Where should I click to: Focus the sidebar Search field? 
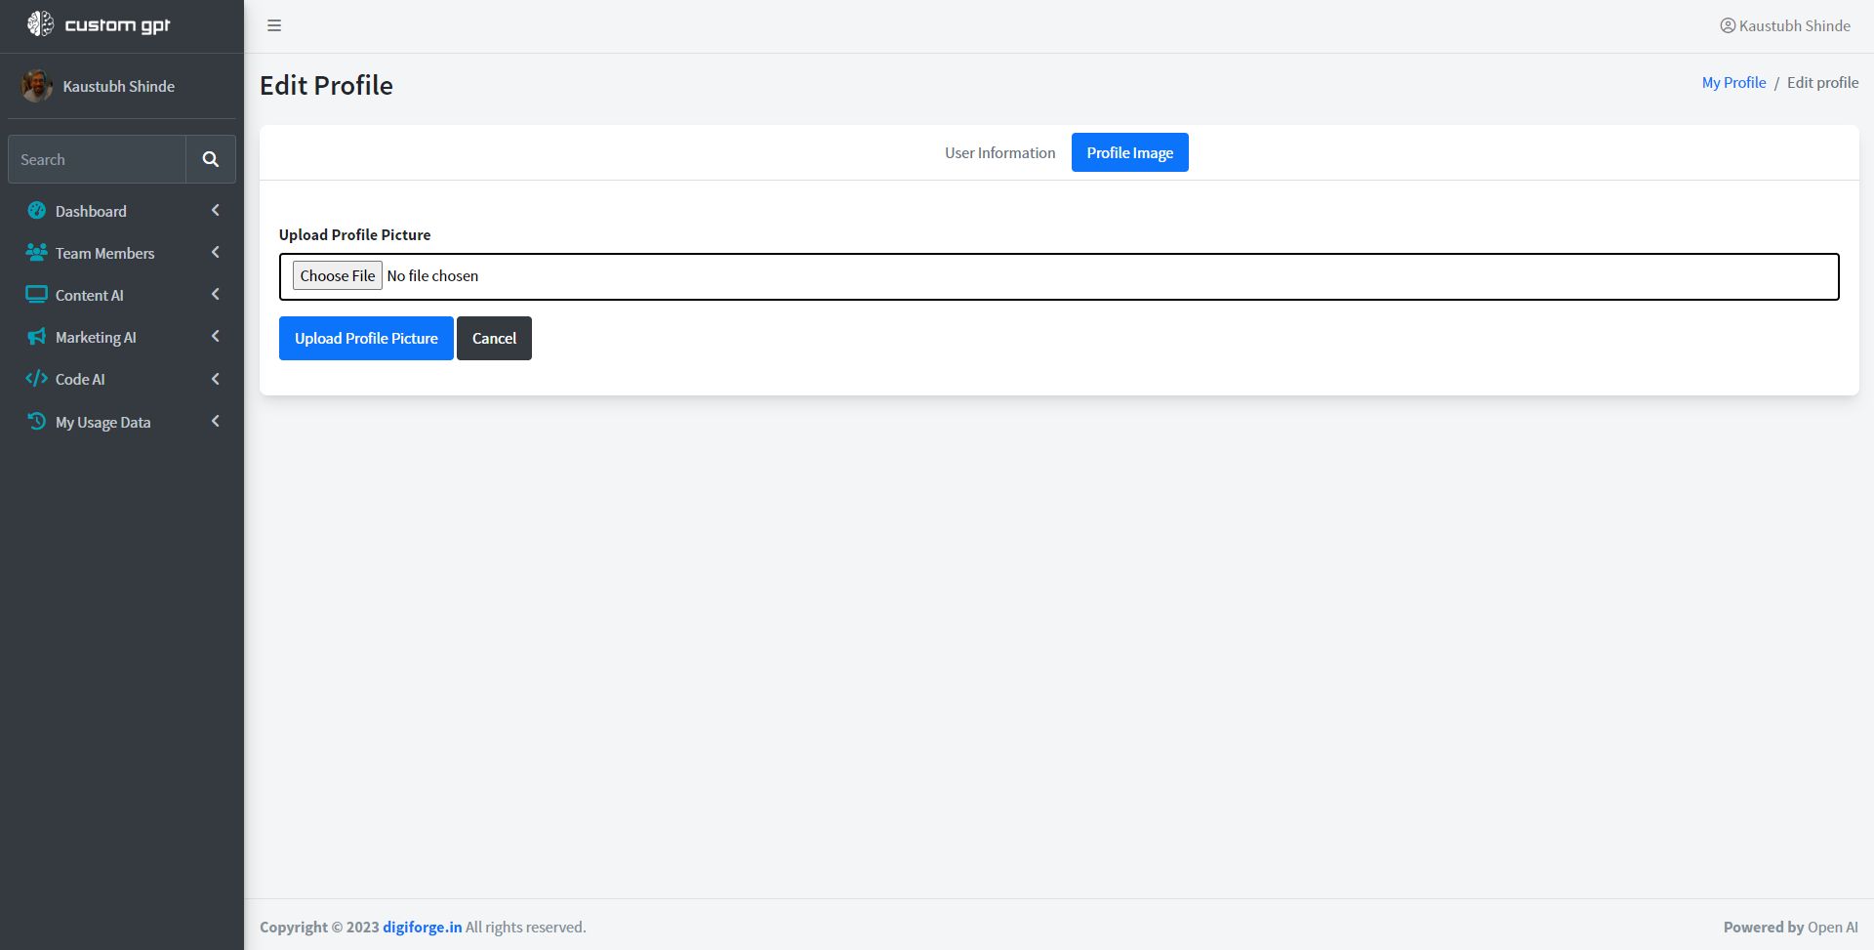point(97,159)
